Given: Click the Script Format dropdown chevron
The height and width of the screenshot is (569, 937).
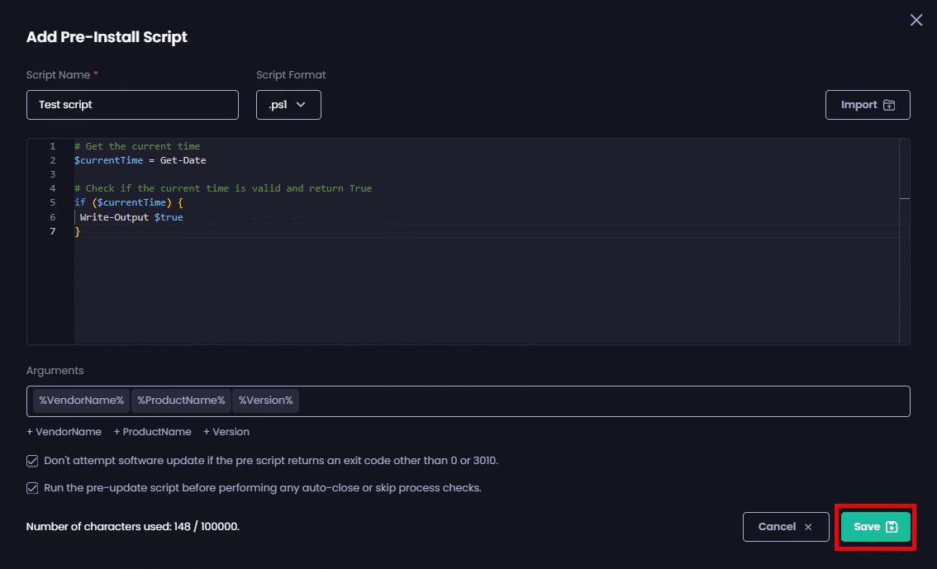Looking at the screenshot, I should [301, 105].
